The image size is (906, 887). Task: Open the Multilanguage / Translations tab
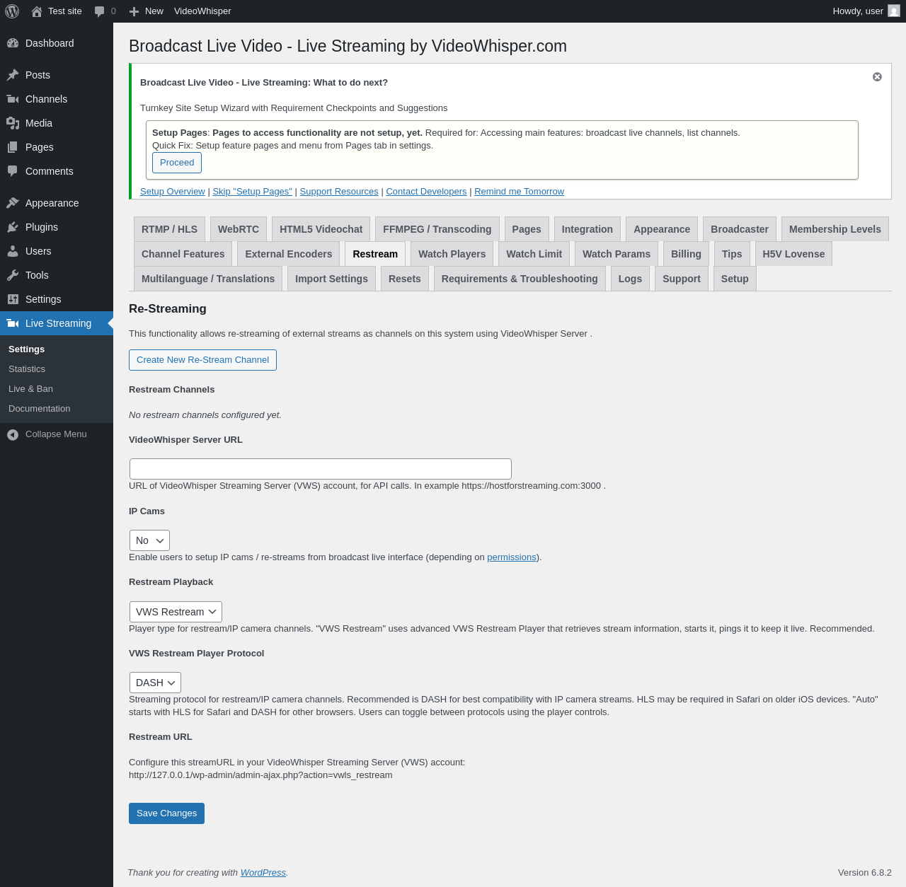tap(208, 279)
